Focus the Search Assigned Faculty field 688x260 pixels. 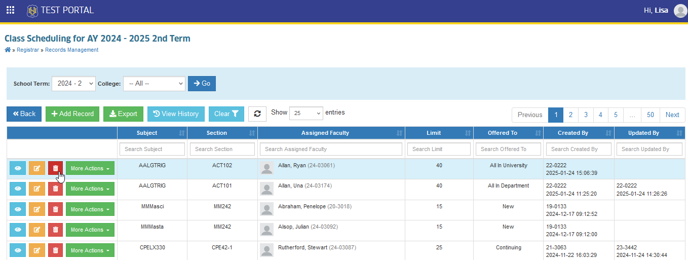click(x=331, y=149)
